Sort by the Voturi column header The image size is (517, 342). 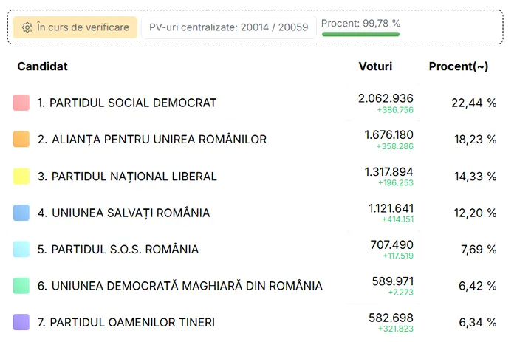375,66
